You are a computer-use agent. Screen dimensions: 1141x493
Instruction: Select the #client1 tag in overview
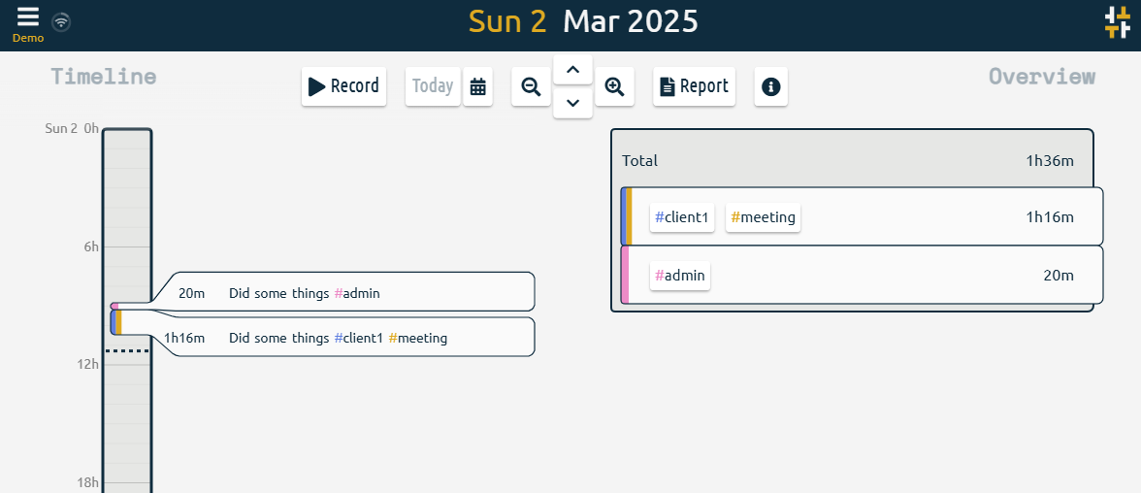[x=682, y=217]
